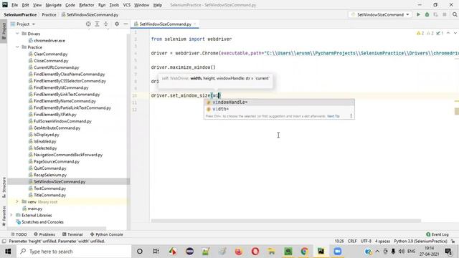Open notification center icon
This screenshot has height=258, width=459.
pos(448,252)
